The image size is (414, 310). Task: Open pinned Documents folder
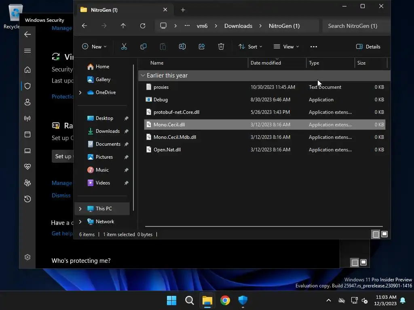[108, 144]
